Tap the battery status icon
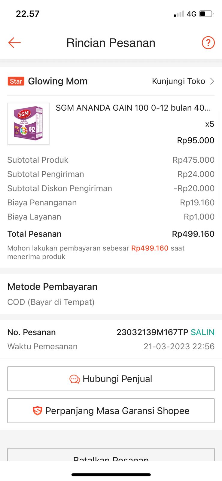The height and width of the screenshot is (481, 222). pyautogui.click(x=206, y=14)
